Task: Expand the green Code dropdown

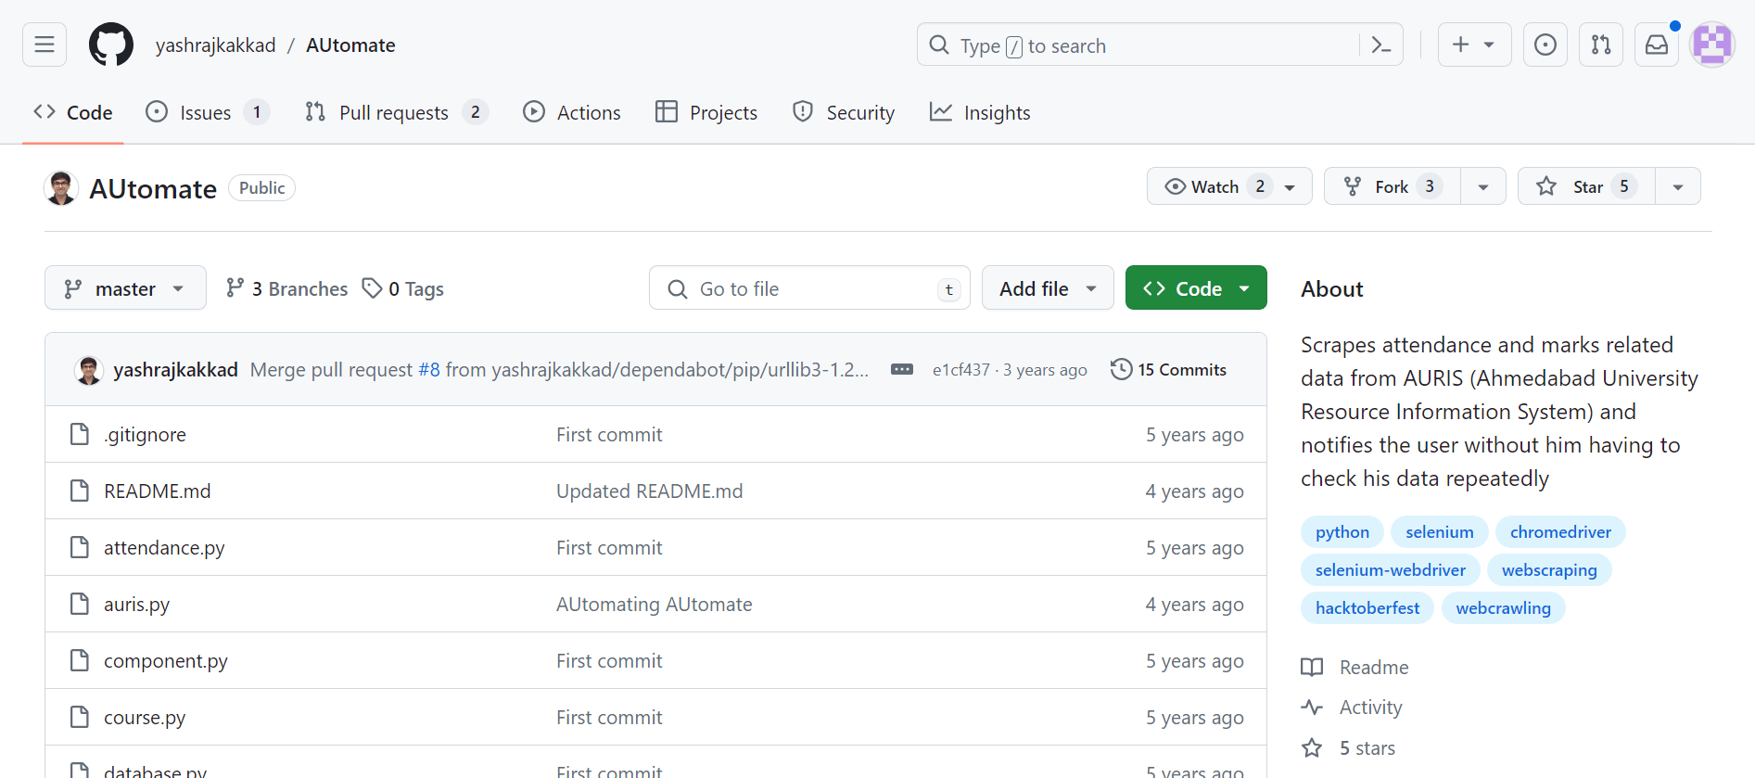Action: 1196,288
